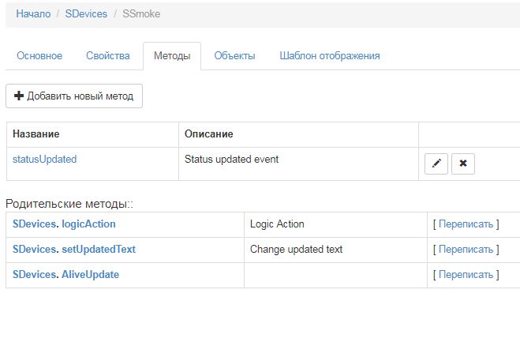Delete statusUpdated method with X icon

coord(463,164)
